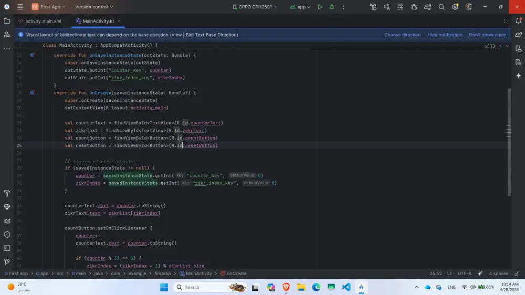Screen dimensions: 525x295
Task: Open the Resource Manager sidebar icon
Action: click(7, 35)
